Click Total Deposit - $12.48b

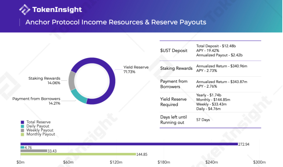[216, 46]
